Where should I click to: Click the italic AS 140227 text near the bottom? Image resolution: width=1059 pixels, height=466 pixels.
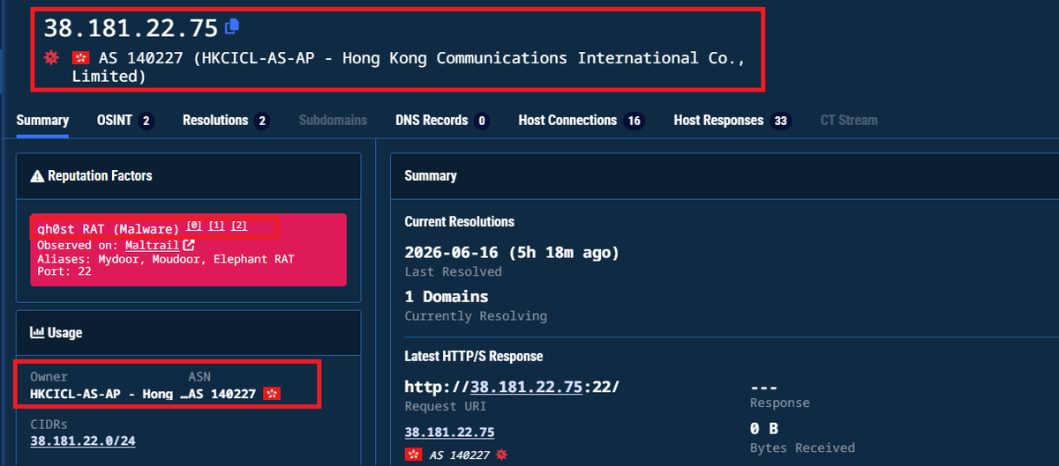click(461, 455)
